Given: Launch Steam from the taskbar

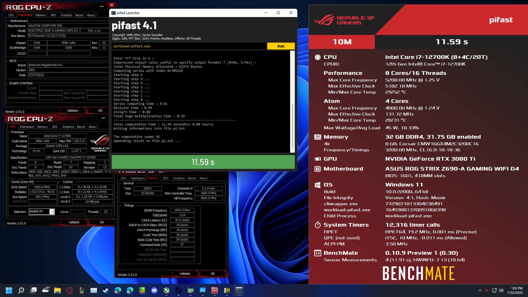Looking at the screenshot, I should point(106,290).
